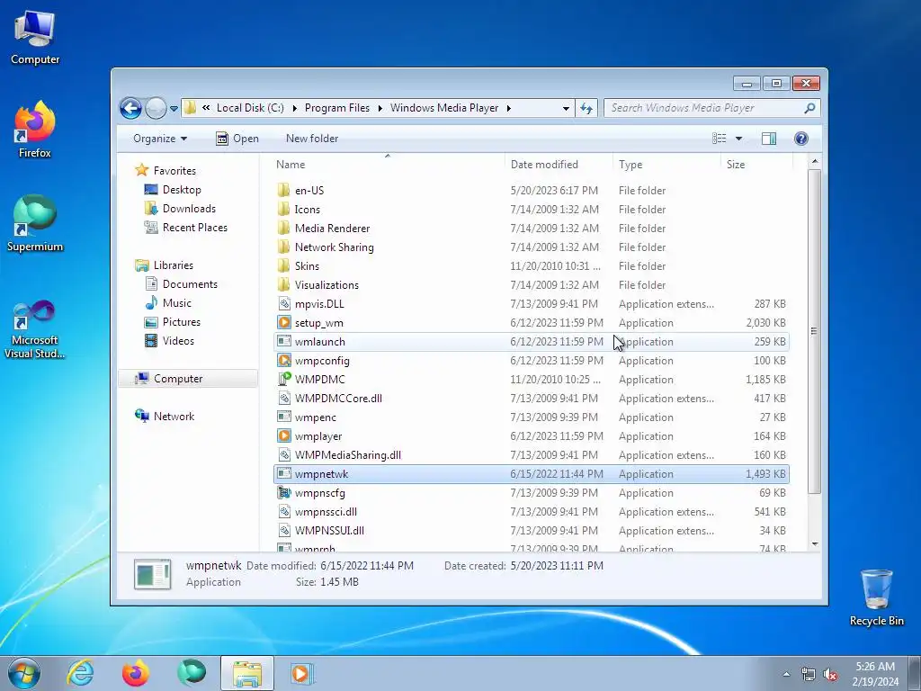Select Computer in the navigation pane
Viewport: 921px width, 691px height.
[188, 379]
